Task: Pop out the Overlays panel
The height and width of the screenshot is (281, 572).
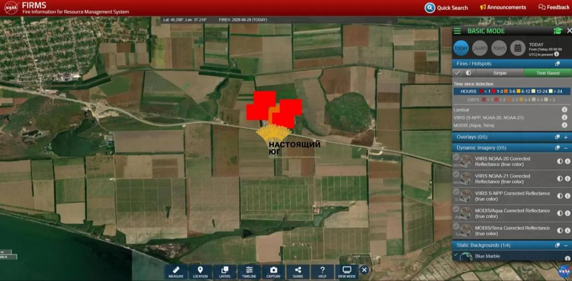Action: 557,137
